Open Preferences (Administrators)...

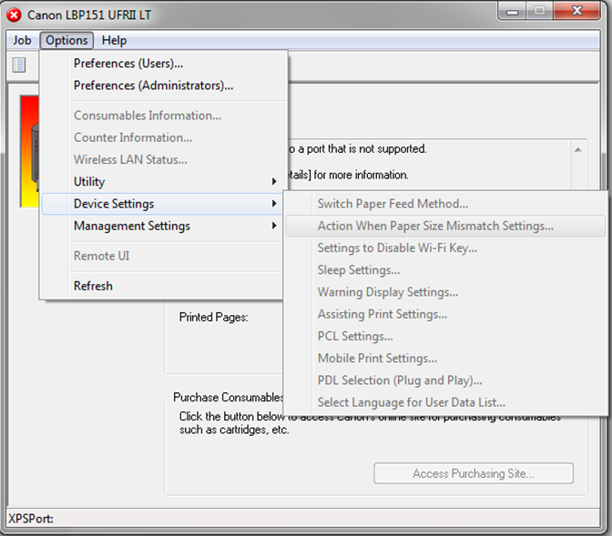pos(162,86)
